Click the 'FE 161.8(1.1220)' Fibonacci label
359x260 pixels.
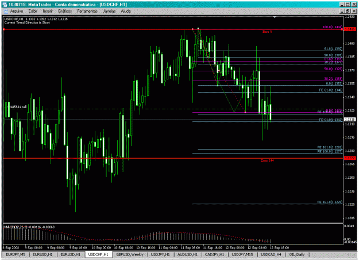(330, 202)
